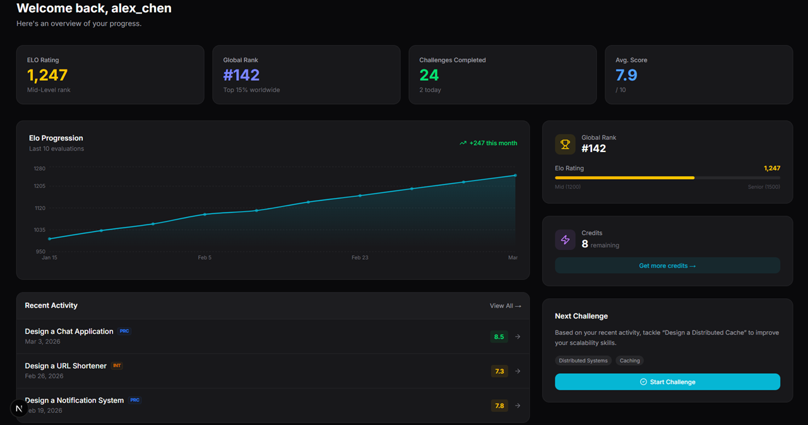The height and width of the screenshot is (425, 808).
Task: Select the 'Caching' tag
Action: coord(629,361)
